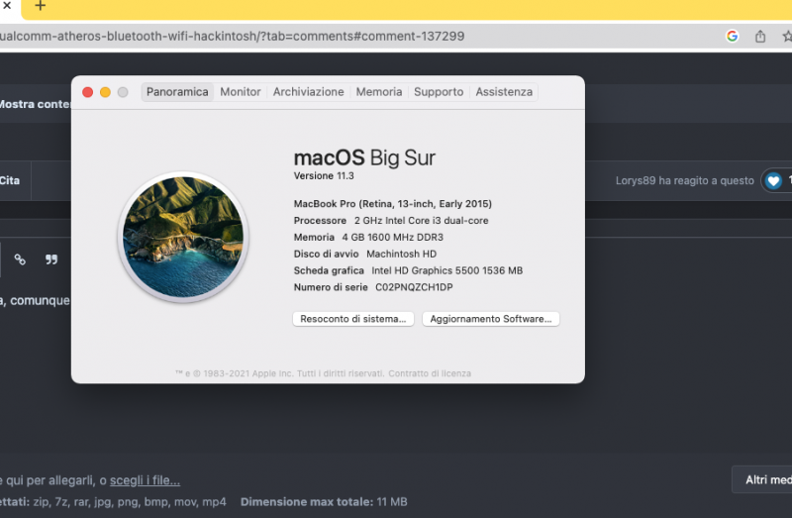Click the Intel HD Graphics 5500 text
This screenshot has height=518, width=792.
(447, 270)
